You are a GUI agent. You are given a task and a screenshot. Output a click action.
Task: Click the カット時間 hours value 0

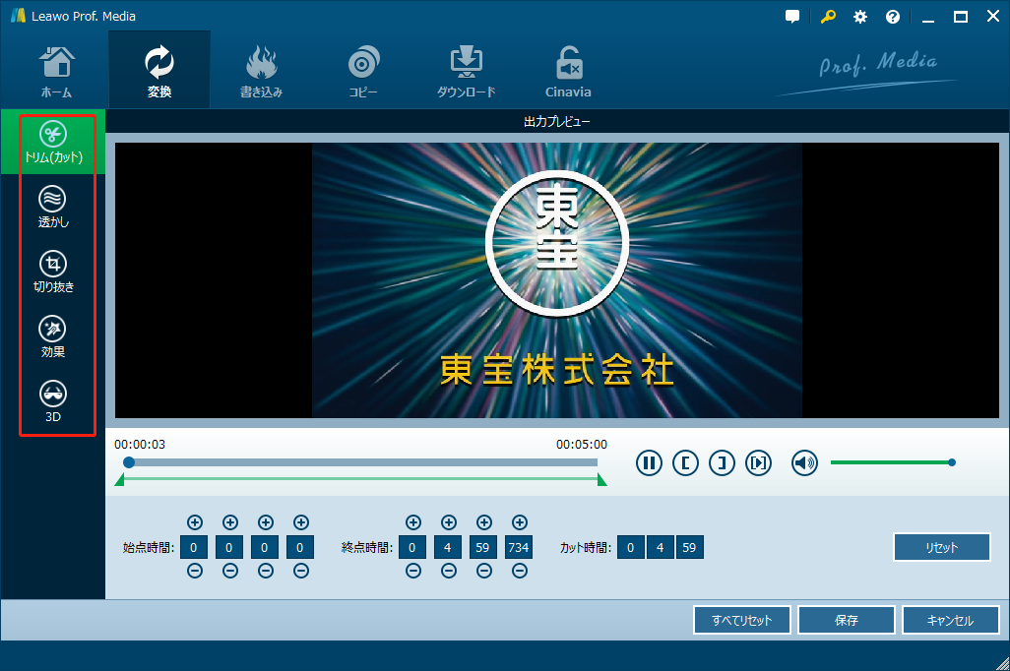[x=631, y=547]
